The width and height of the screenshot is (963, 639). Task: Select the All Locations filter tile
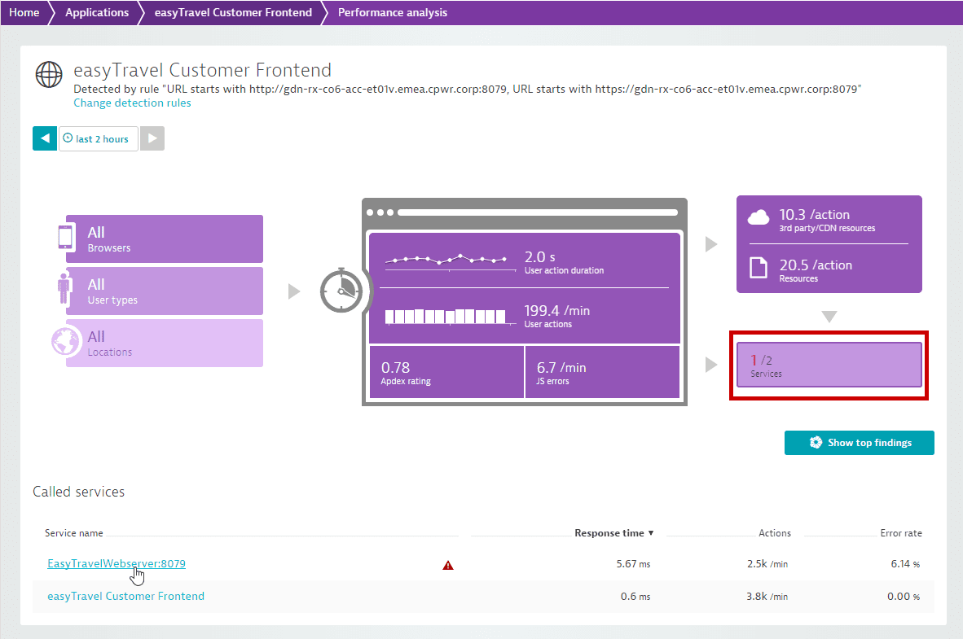tap(165, 344)
